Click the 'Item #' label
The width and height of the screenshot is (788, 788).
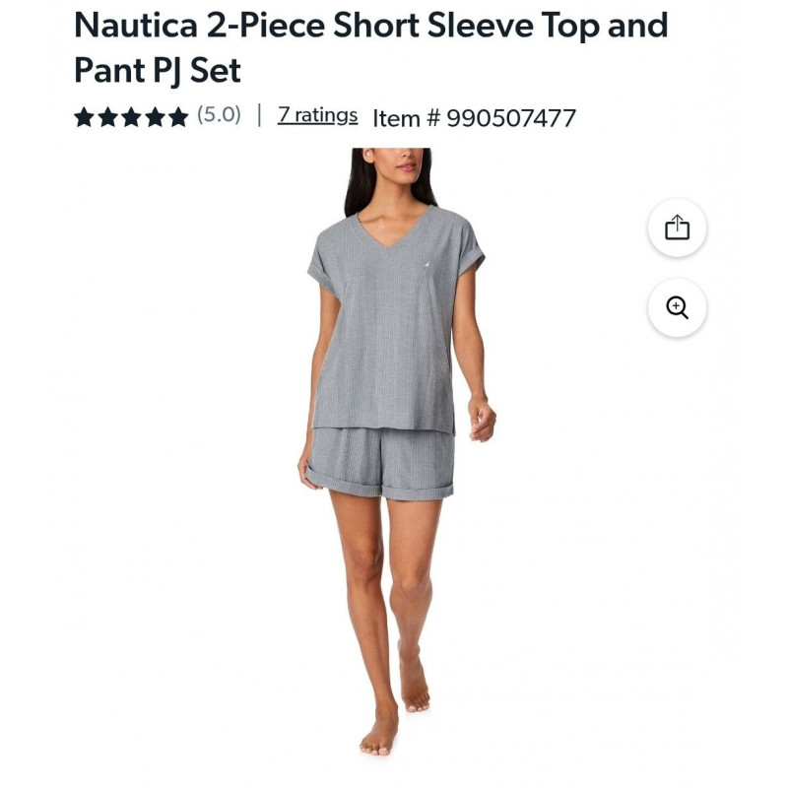(x=406, y=118)
